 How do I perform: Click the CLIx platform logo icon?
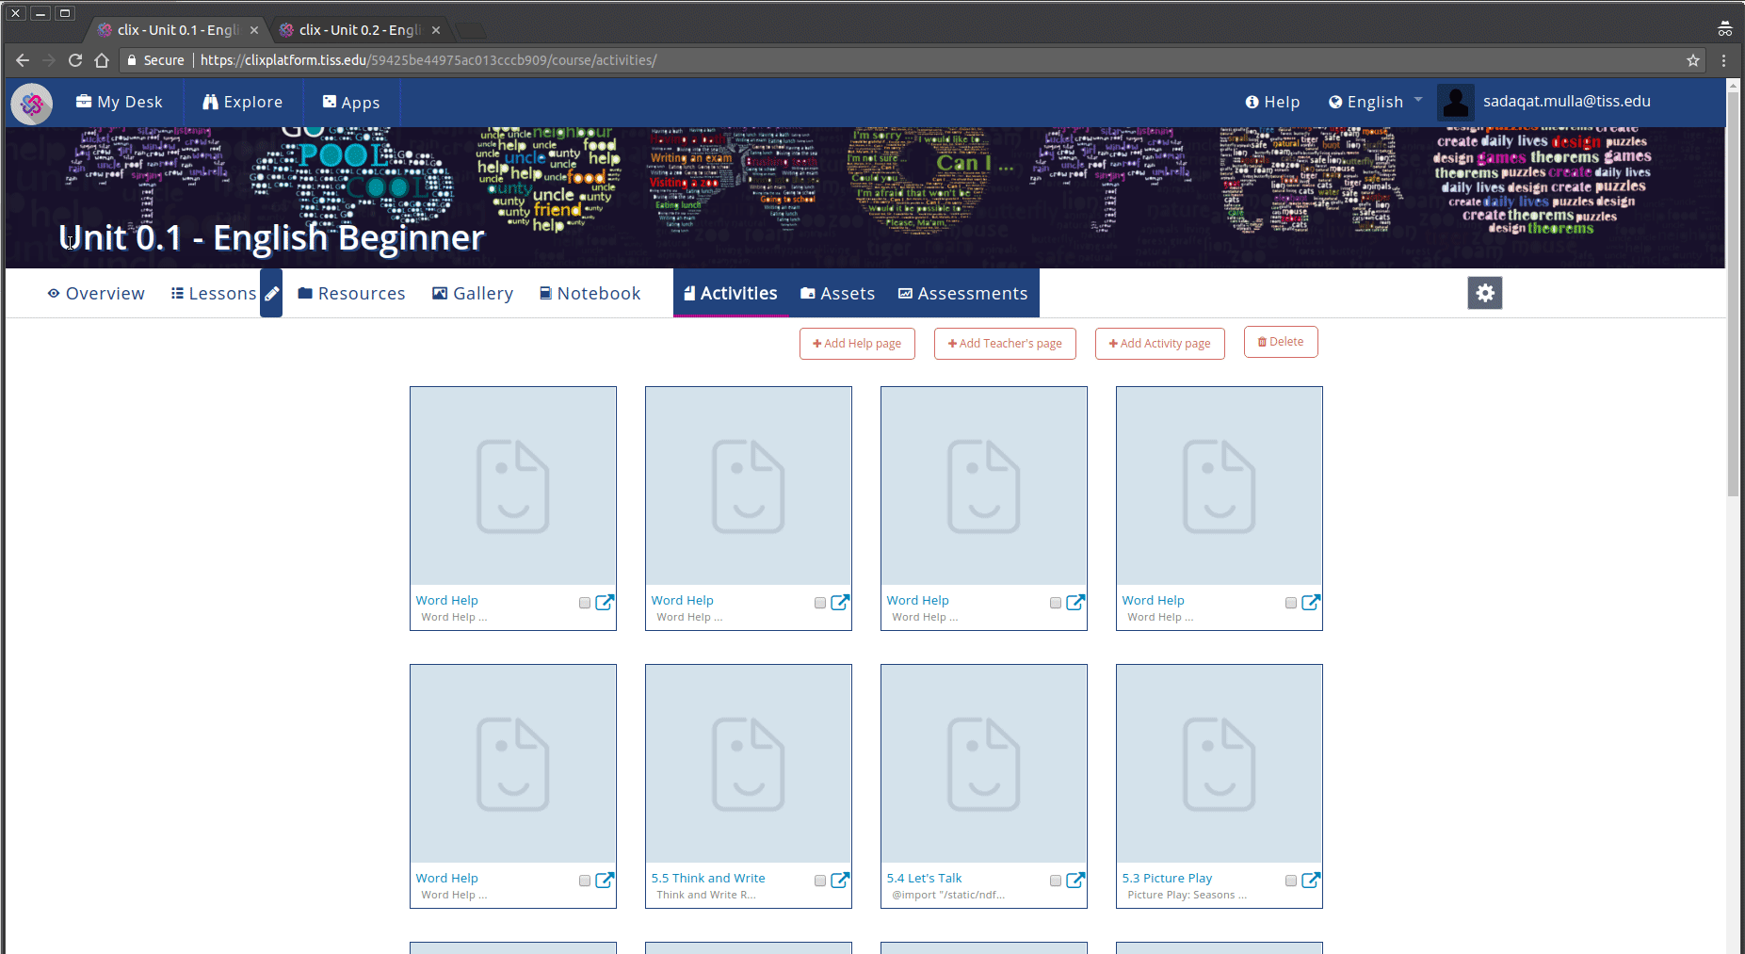click(31, 103)
